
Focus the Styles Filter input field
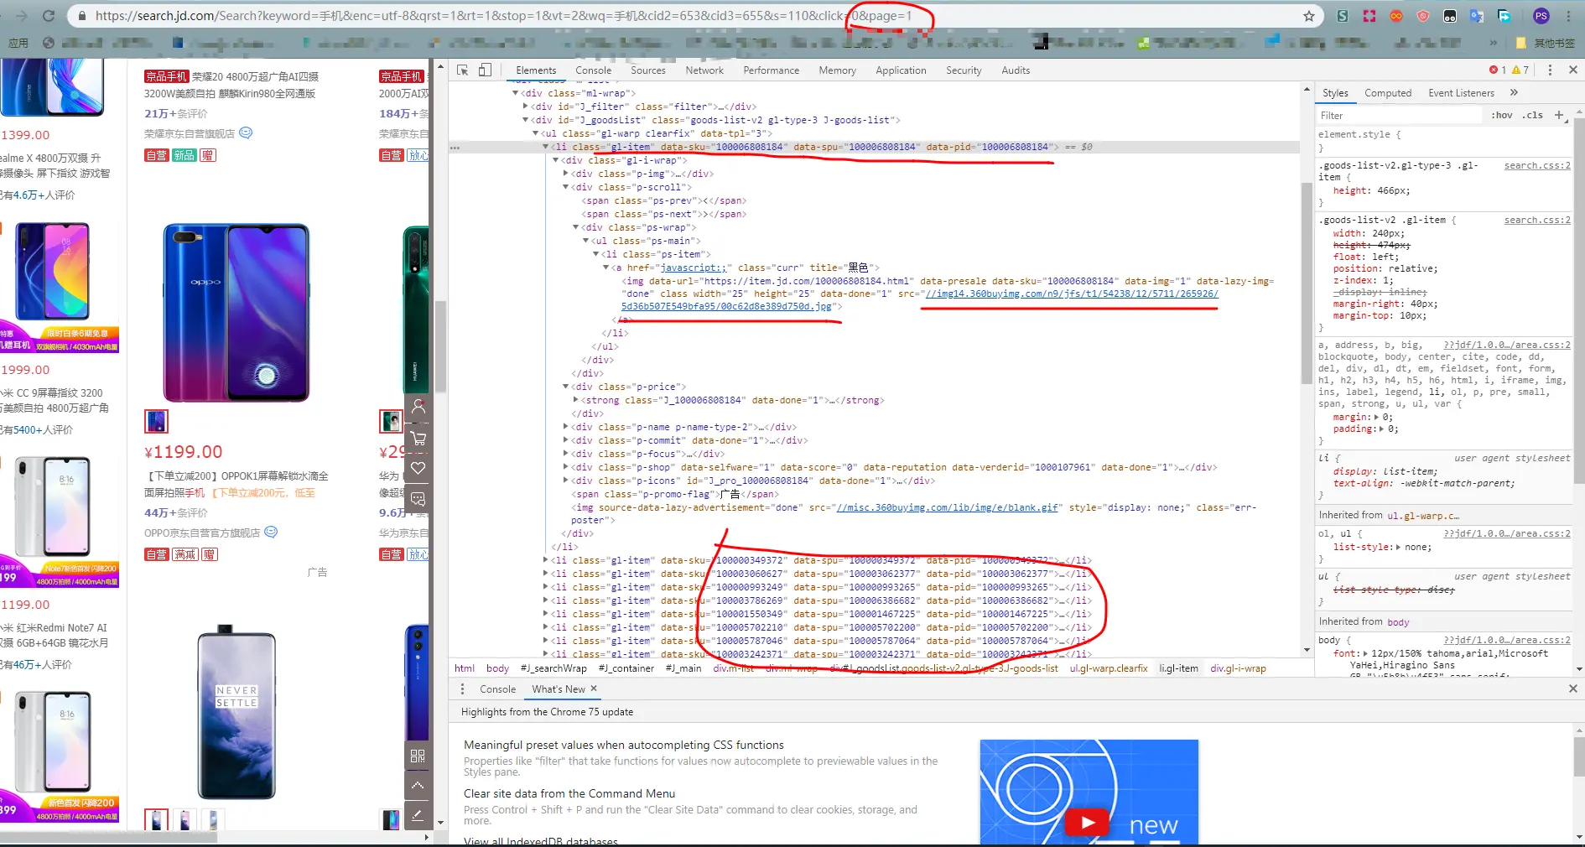tap(1399, 116)
